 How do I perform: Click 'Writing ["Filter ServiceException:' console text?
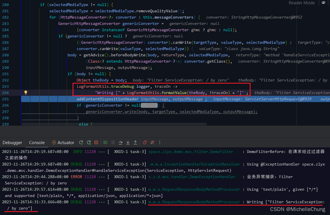point(286,202)
